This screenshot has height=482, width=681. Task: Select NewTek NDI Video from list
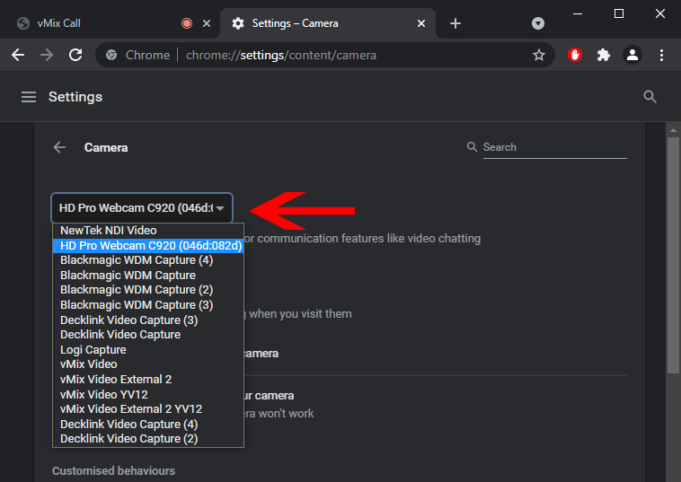(x=109, y=231)
